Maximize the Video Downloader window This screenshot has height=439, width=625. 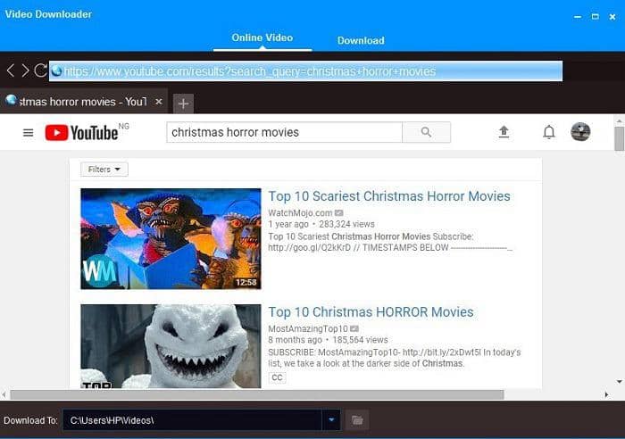coord(596,17)
